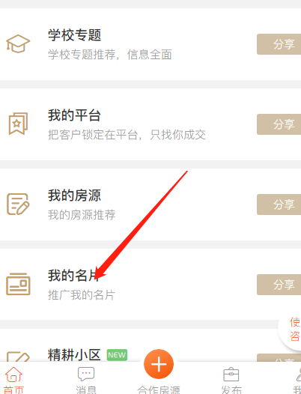Tap the green NEW badge
The height and width of the screenshot is (394, 301).
(x=117, y=355)
